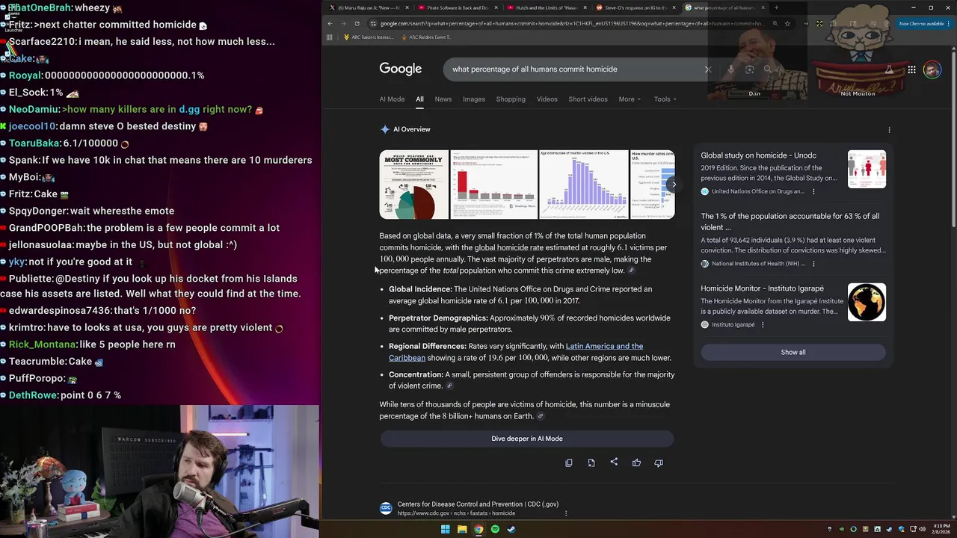The width and height of the screenshot is (957, 538).
Task: Open Latin America and the Caribbean link
Action: pyautogui.click(x=516, y=352)
